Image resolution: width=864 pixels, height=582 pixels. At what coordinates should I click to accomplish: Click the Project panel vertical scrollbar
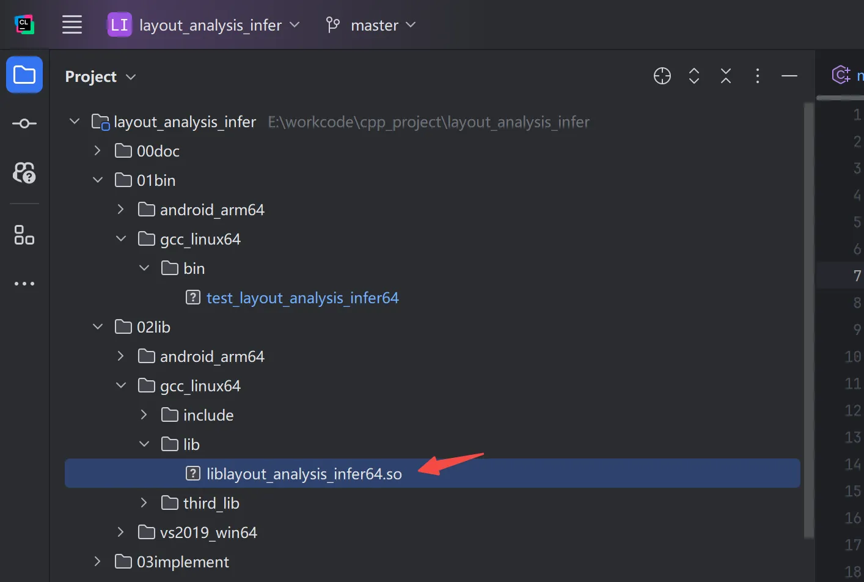tap(809, 321)
